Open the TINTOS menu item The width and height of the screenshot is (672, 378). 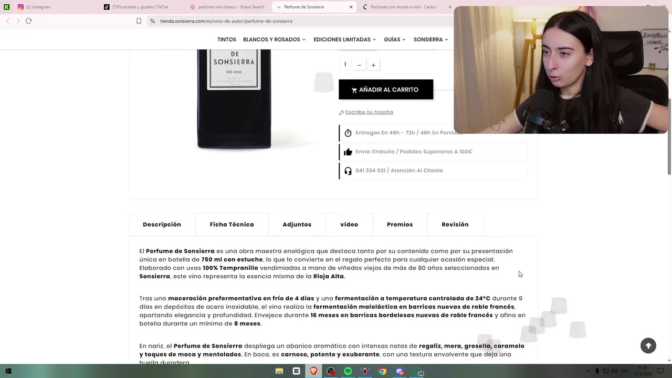point(227,39)
